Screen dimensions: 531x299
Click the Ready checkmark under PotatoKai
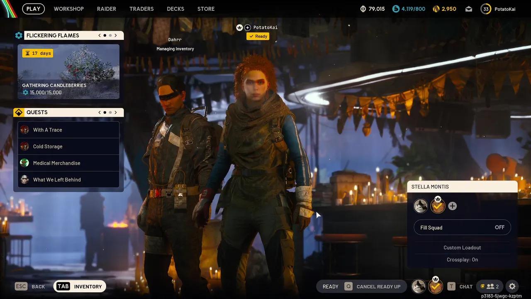pyautogui.click(x=258, y=36)
